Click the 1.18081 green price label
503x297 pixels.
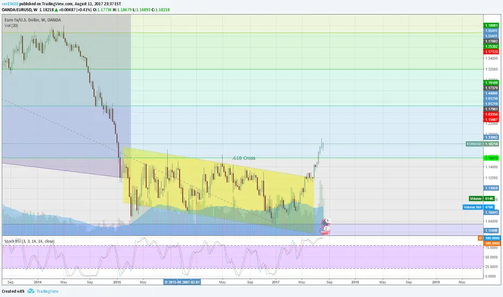click(x=491, y=25)
